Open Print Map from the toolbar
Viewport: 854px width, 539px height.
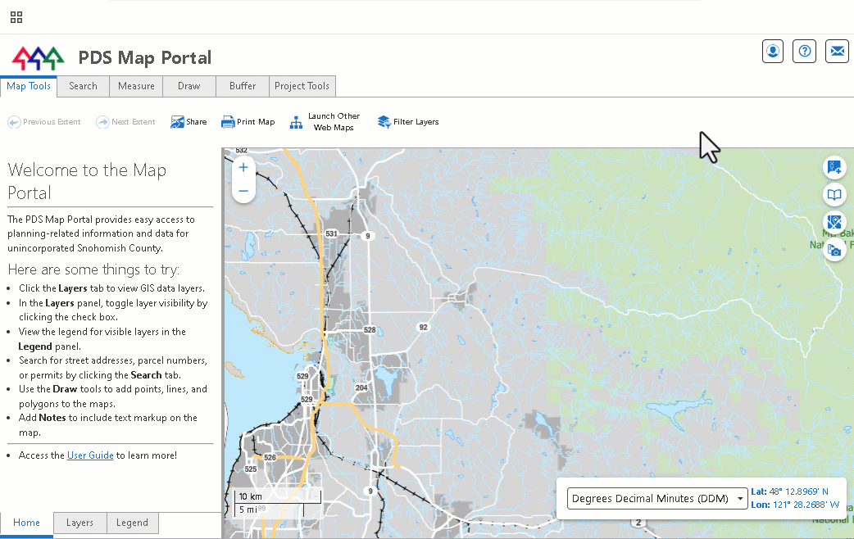click(x=248, y=122)
